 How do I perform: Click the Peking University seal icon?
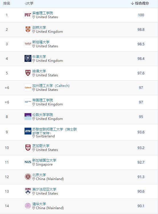28,177
